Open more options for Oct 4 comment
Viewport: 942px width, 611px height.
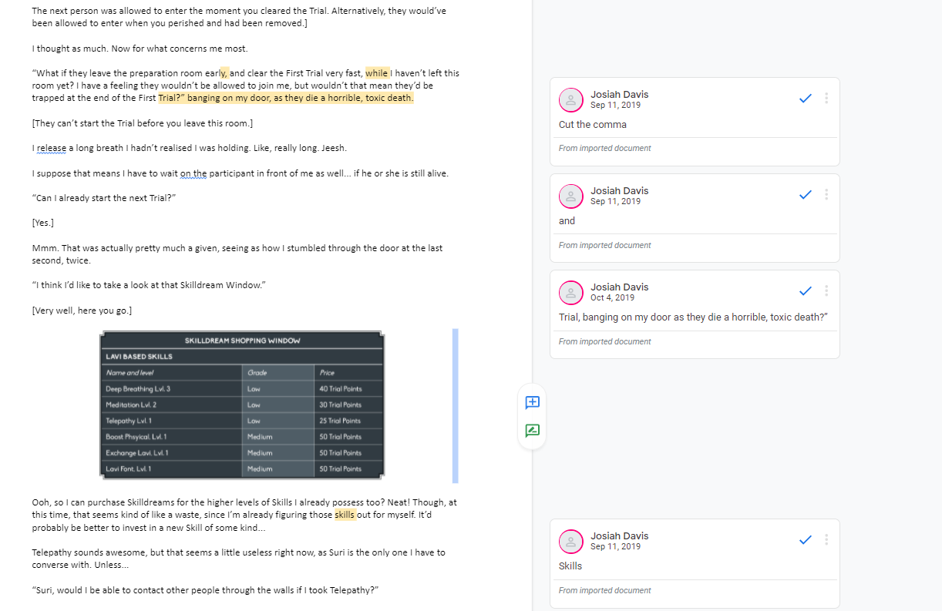point(826,290)
